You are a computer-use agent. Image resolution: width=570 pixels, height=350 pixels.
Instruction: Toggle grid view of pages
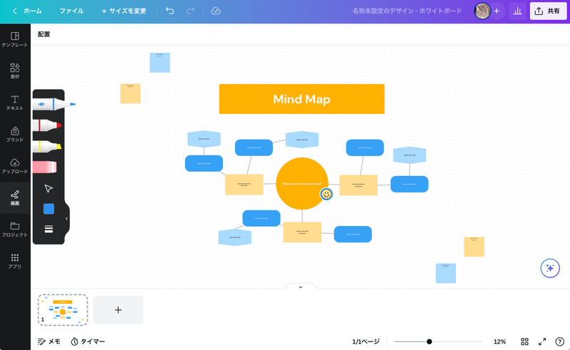524,341
